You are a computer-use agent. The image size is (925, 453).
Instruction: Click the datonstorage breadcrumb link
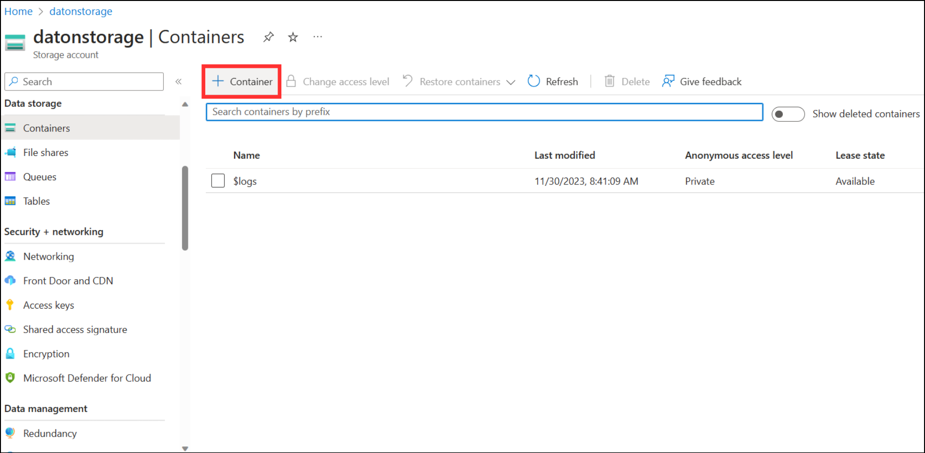point(80,11)
